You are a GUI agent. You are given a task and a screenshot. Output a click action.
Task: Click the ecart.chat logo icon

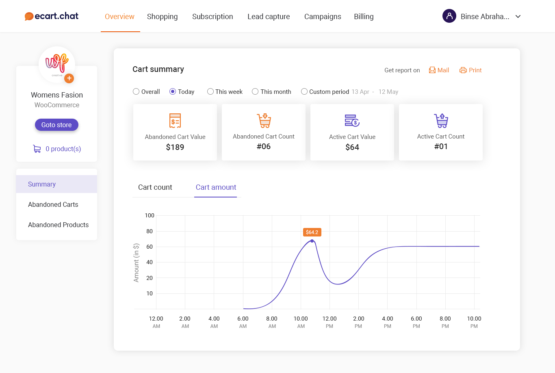coord(29,16)
